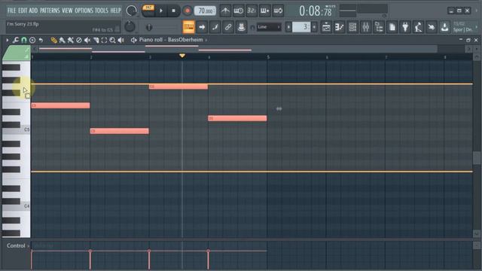Click the kneeling figure icon in toolbar
This screenshot has width=482, height=271.
419,27
